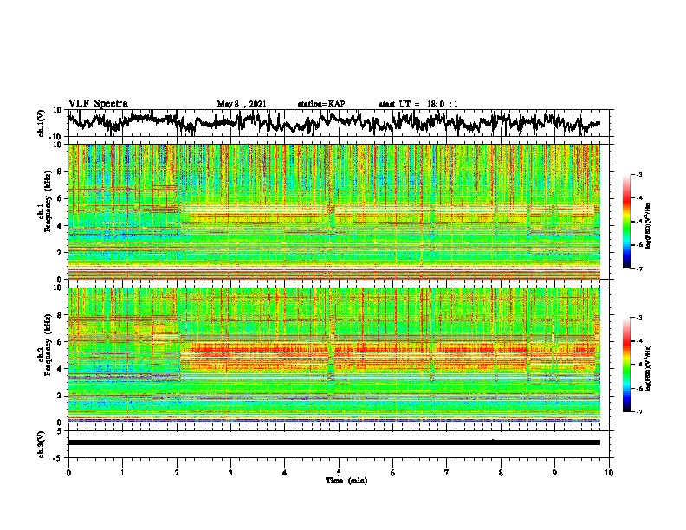Click the black ch.3 voltage band

pyautogui.click(x=333, y=443)
